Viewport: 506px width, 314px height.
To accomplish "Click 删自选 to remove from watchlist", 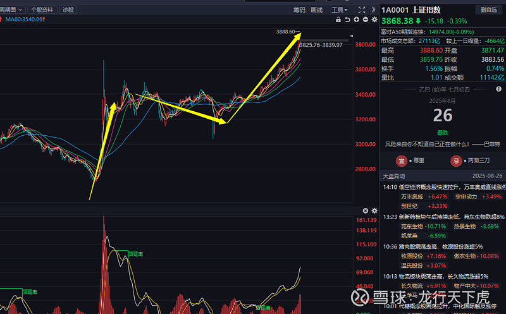I will click(489, 9).
